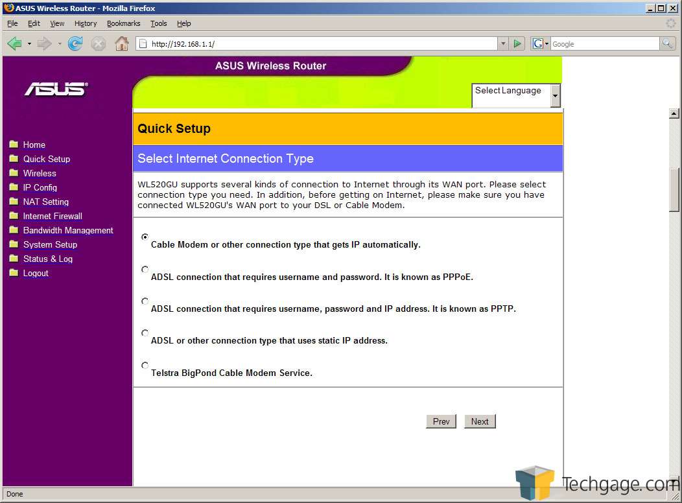
Task: Open the Select Language dropdown
Action: tap(516, 96)
